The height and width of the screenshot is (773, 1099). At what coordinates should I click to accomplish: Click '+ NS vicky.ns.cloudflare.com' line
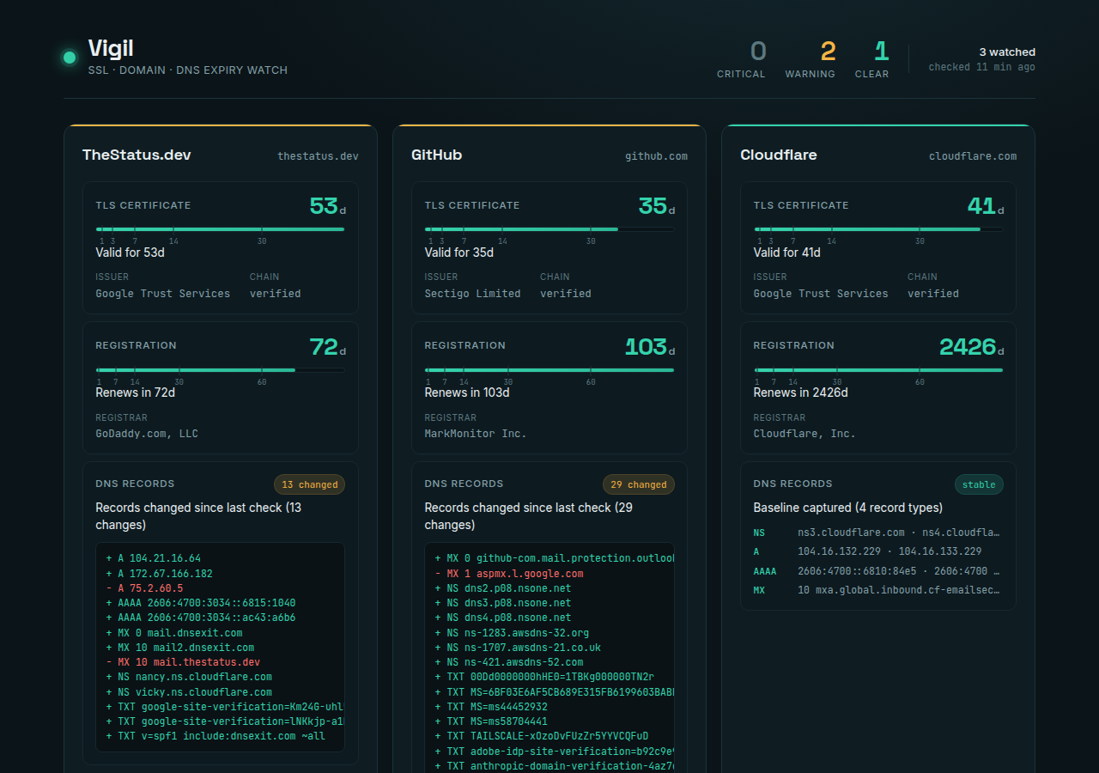pyautogui.click(x=189, y=691)
